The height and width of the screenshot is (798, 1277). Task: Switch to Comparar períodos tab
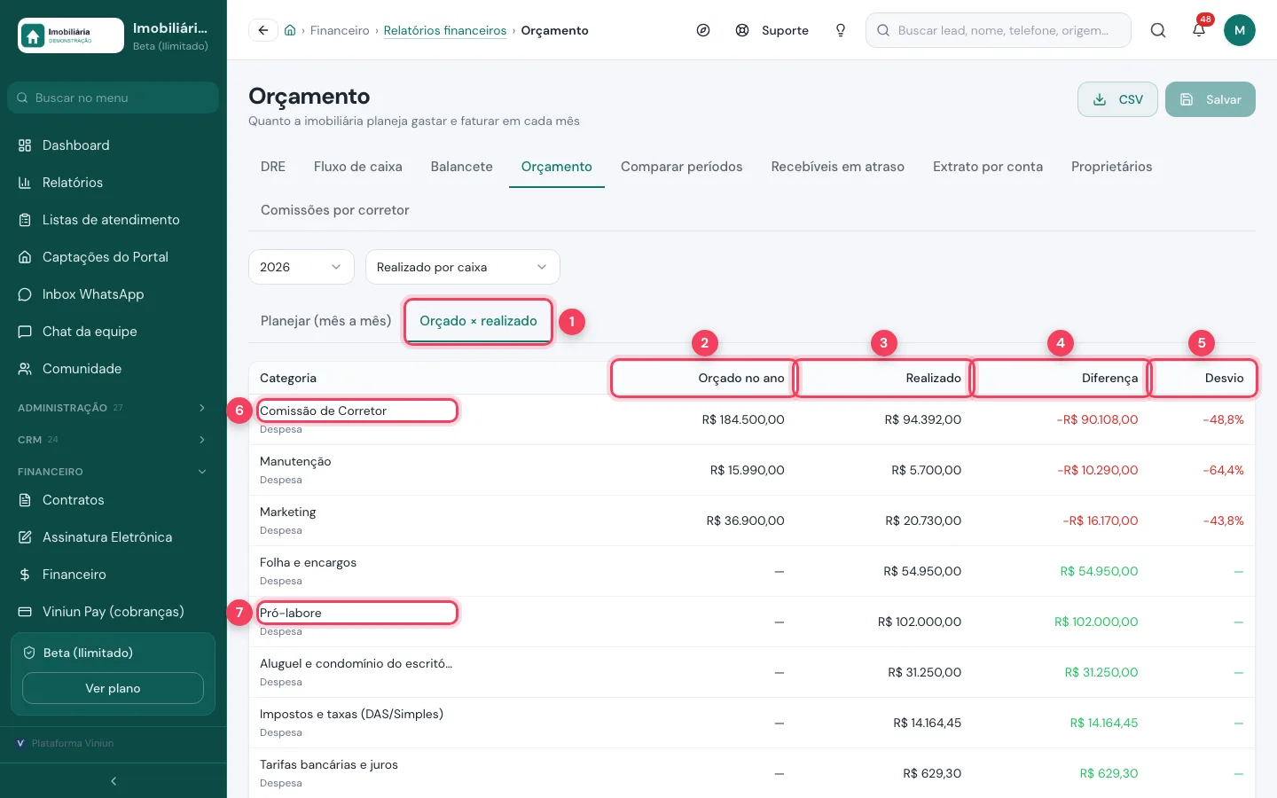click(682, 167)
